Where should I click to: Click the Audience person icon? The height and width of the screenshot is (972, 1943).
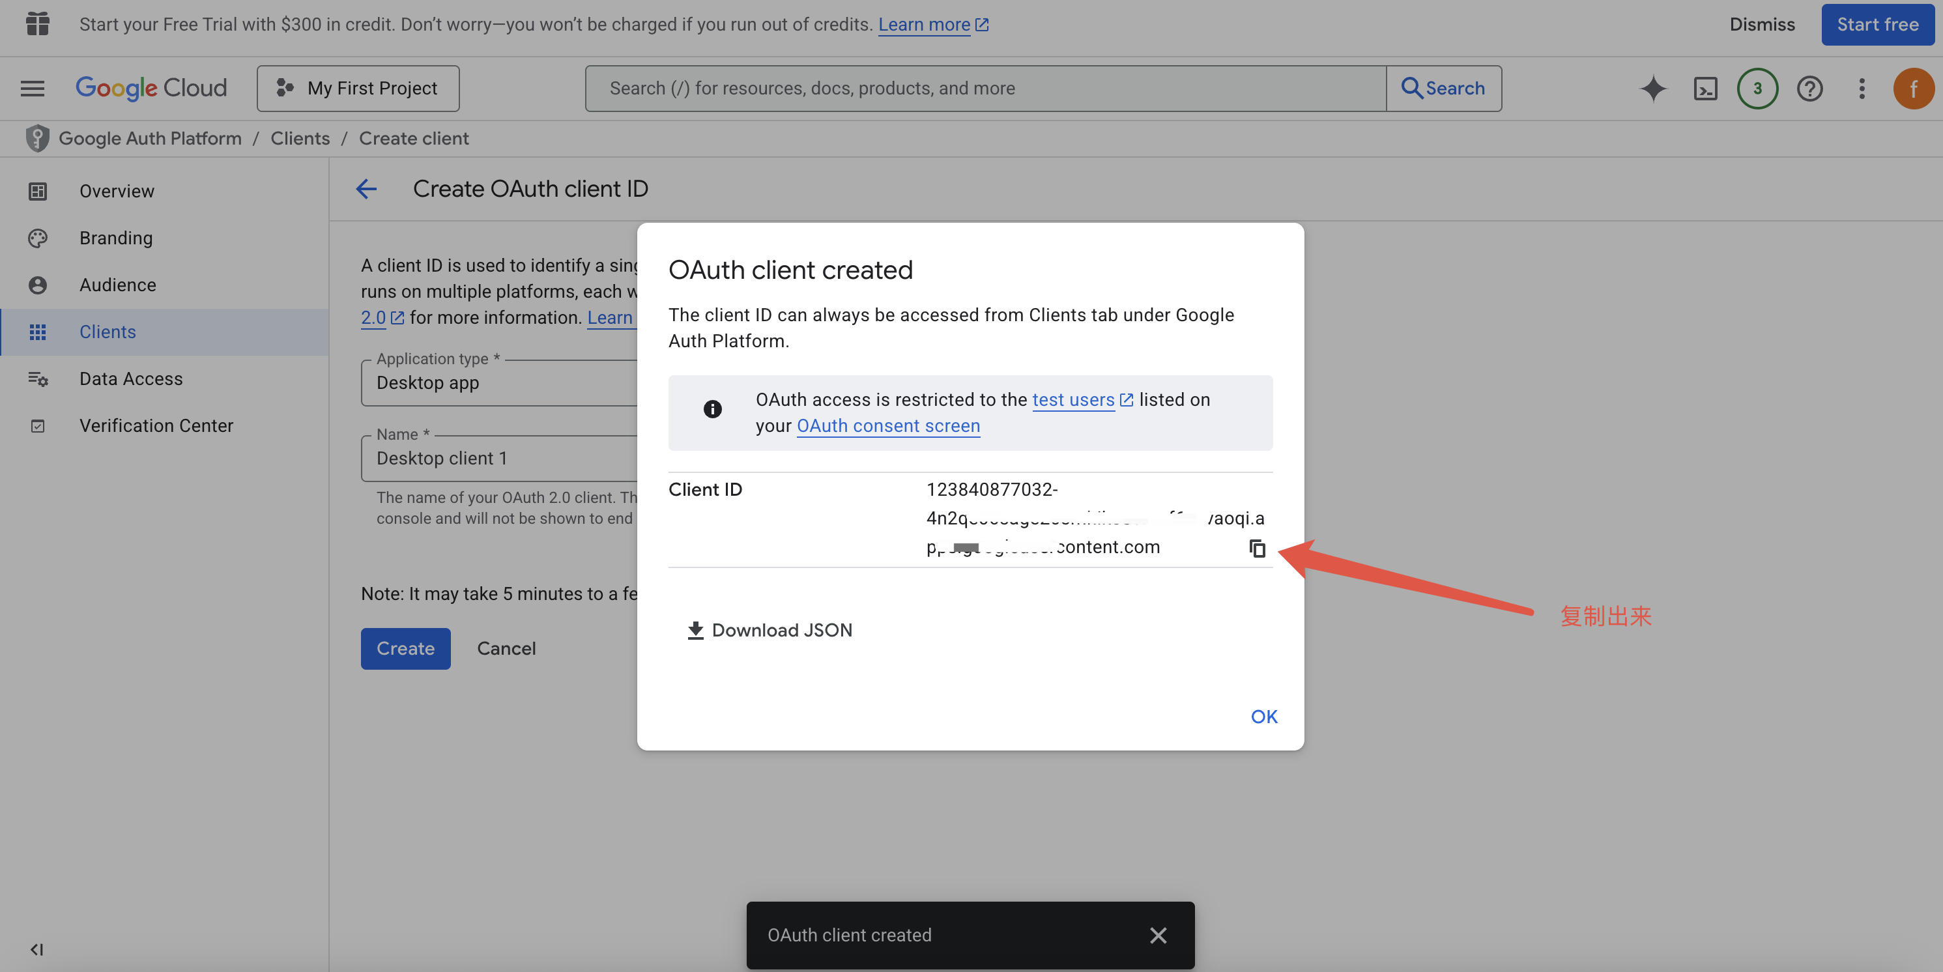38,285
